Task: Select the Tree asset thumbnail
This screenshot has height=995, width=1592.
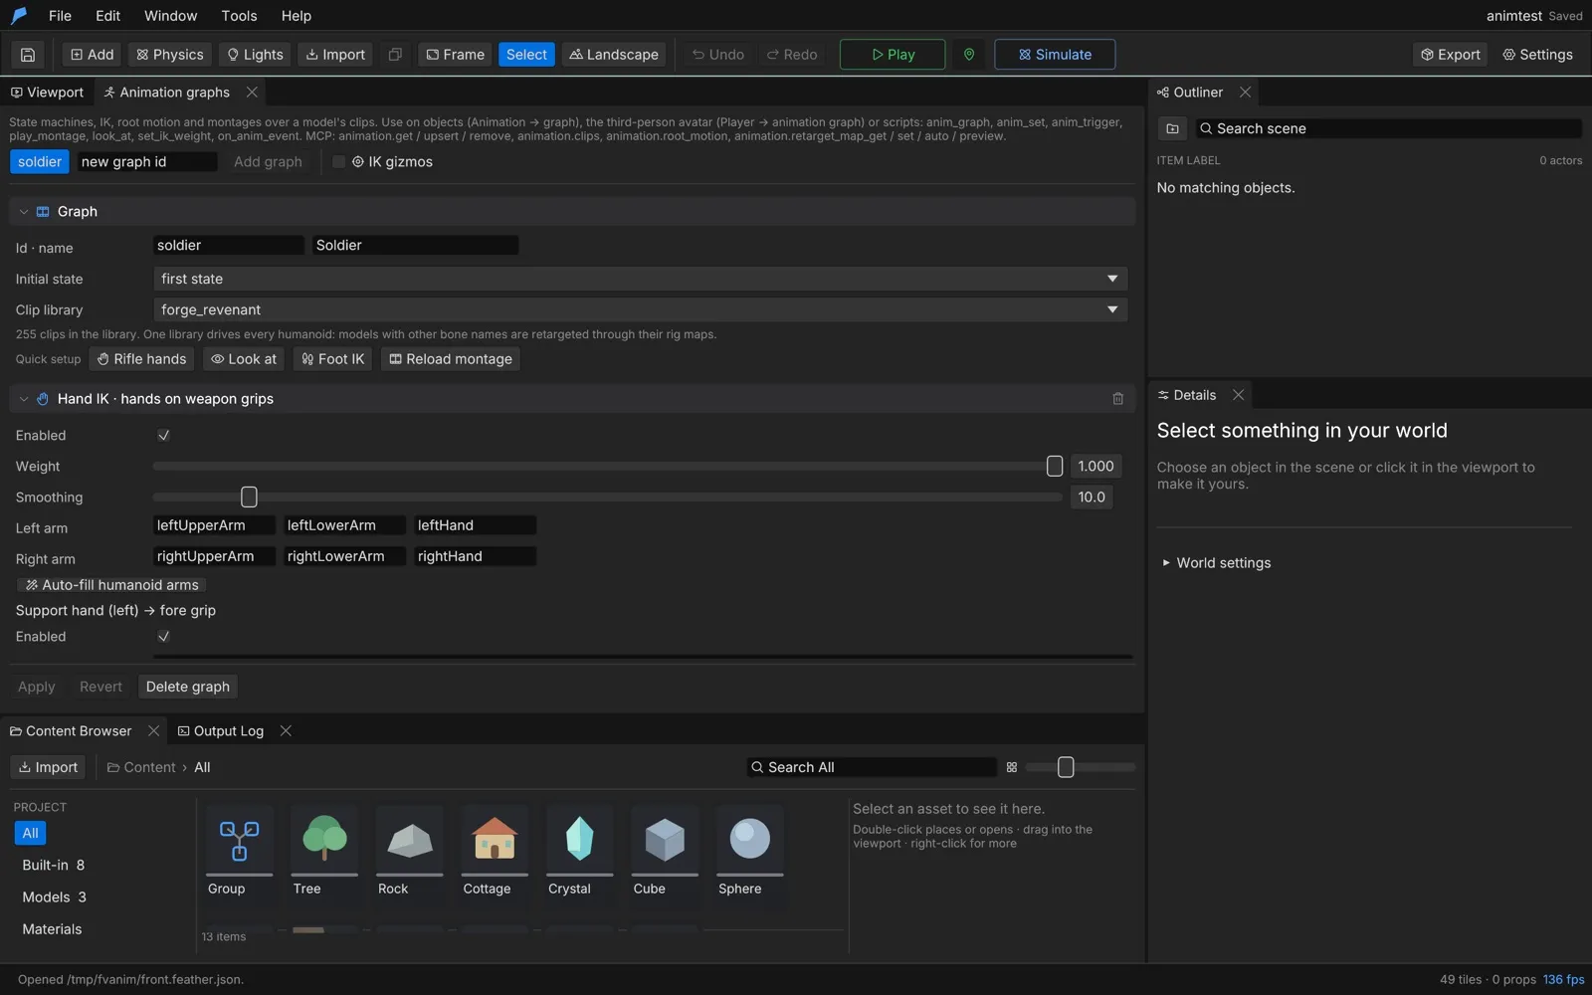Action: (x=324, y=839)
